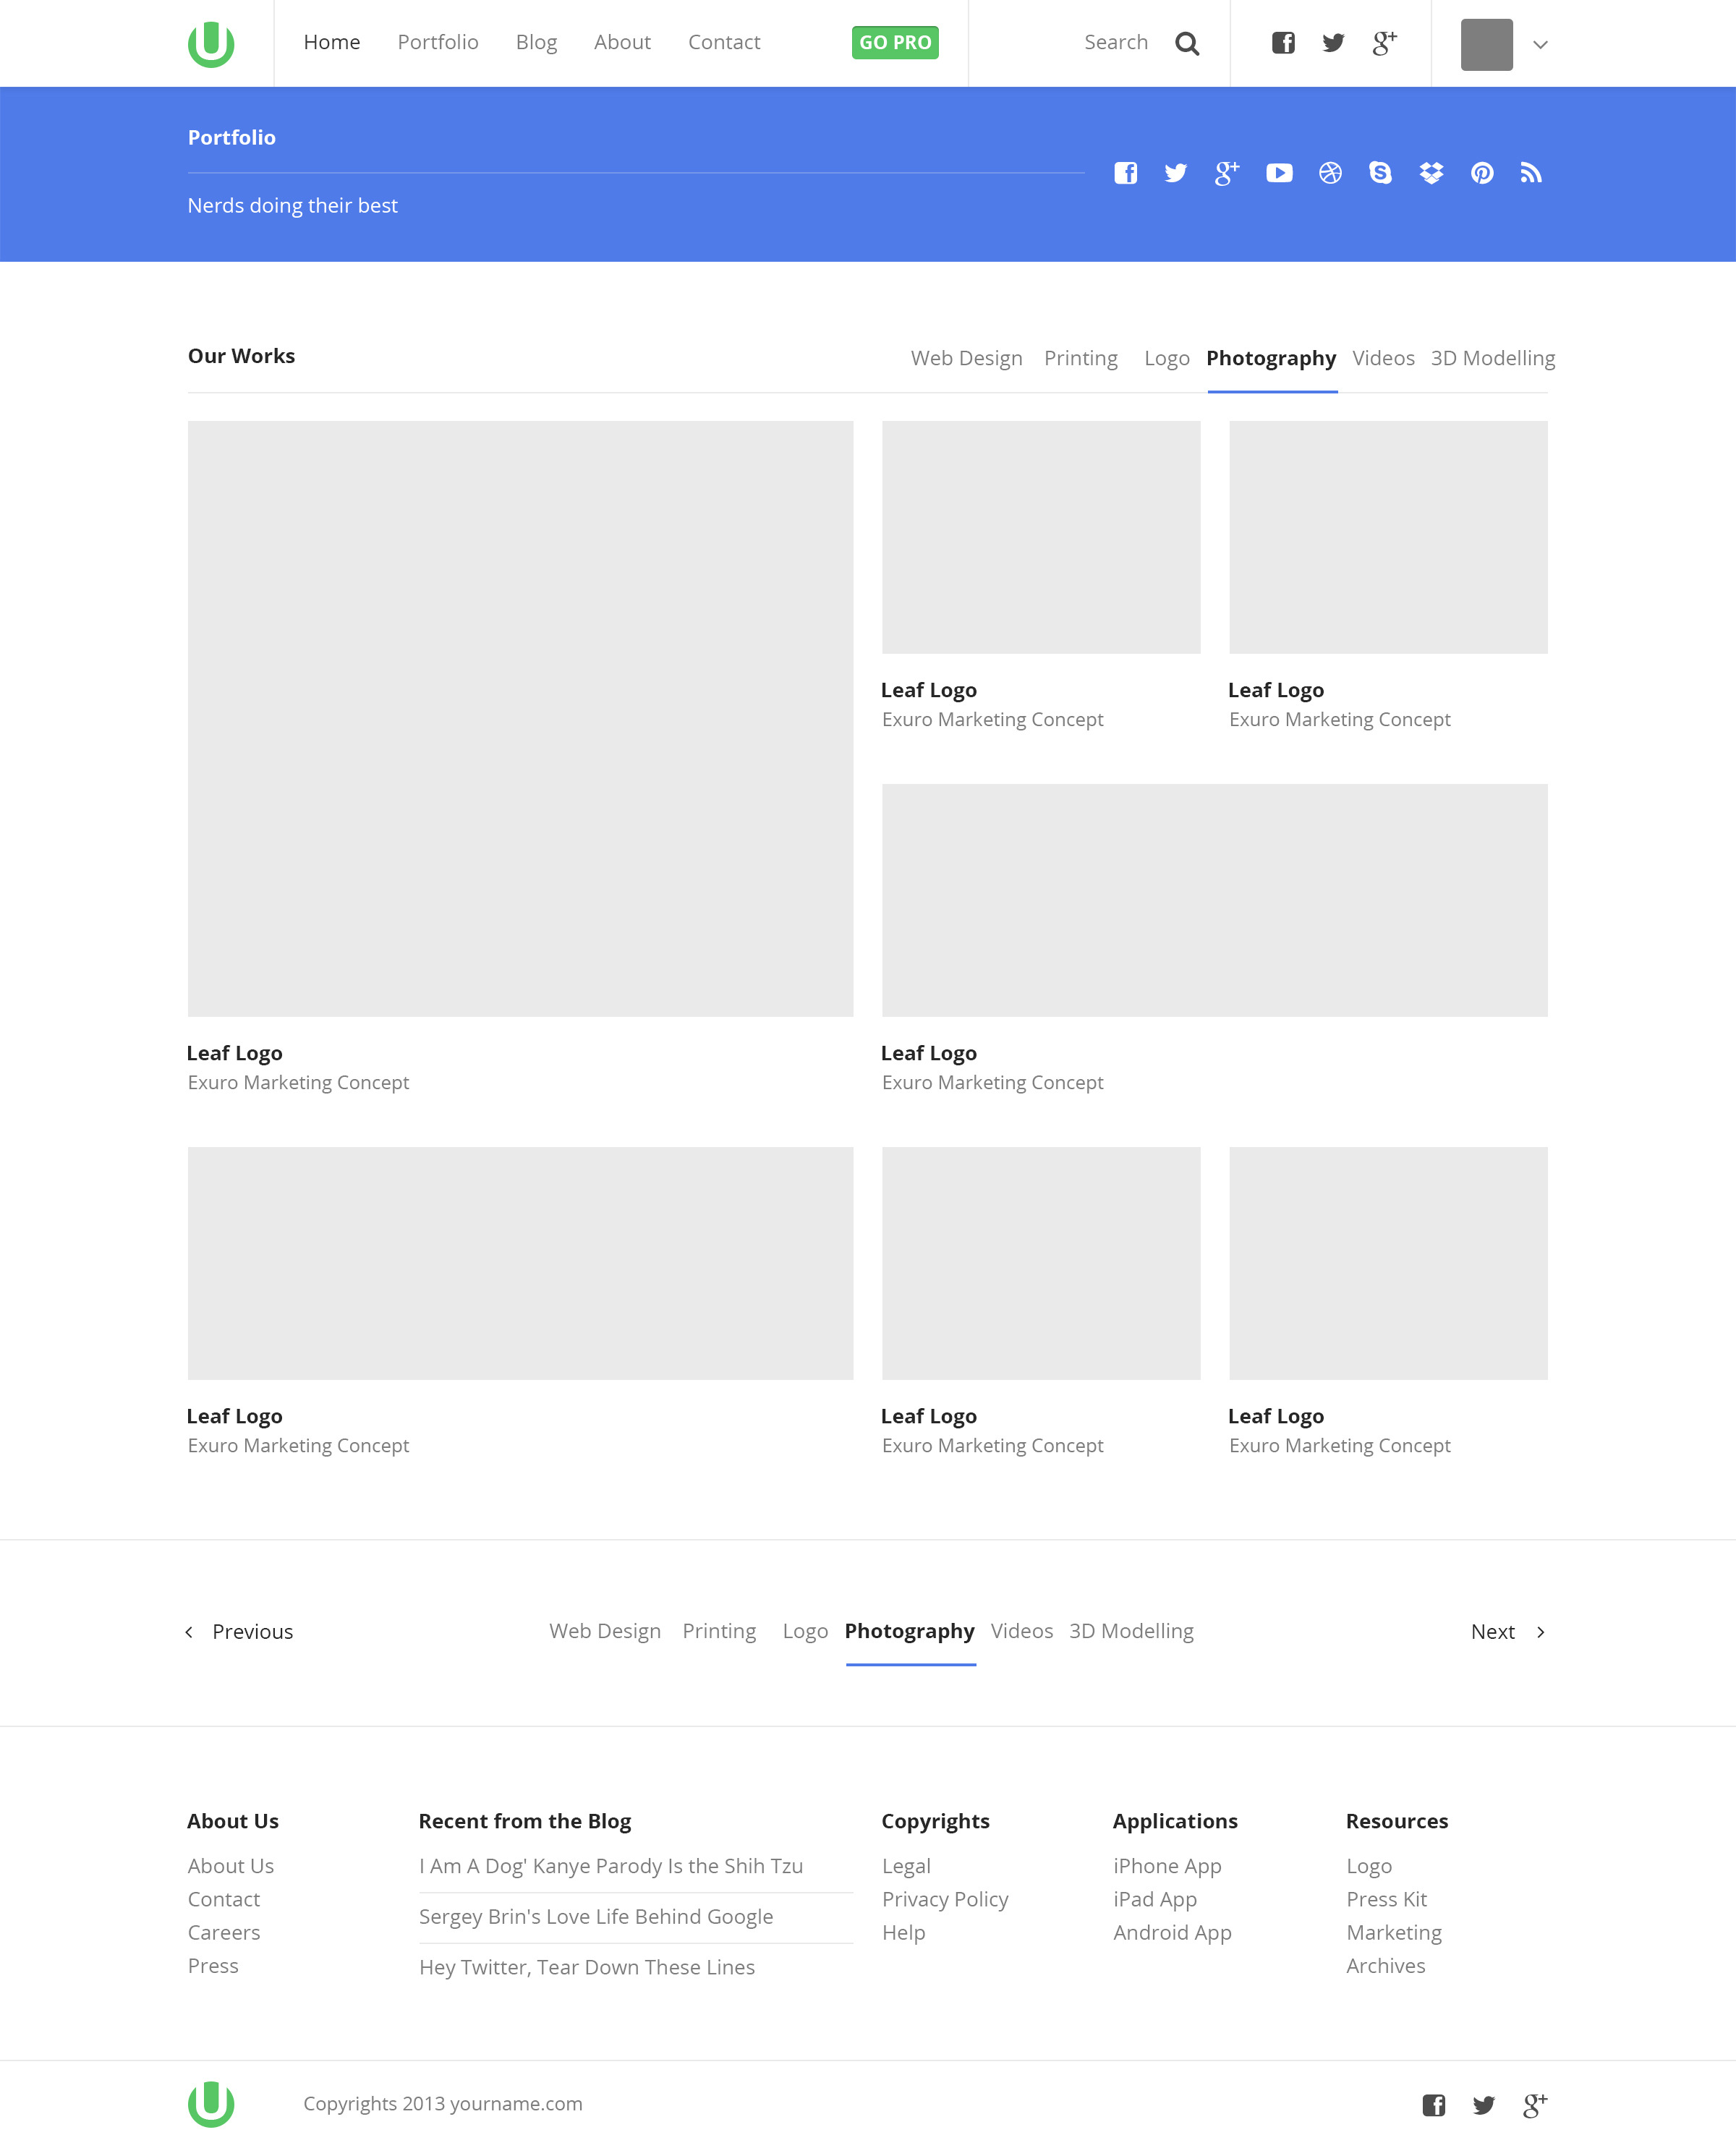Click the green U logo in header
This screenshot has width=1736, height=2148.
(211, 44)
